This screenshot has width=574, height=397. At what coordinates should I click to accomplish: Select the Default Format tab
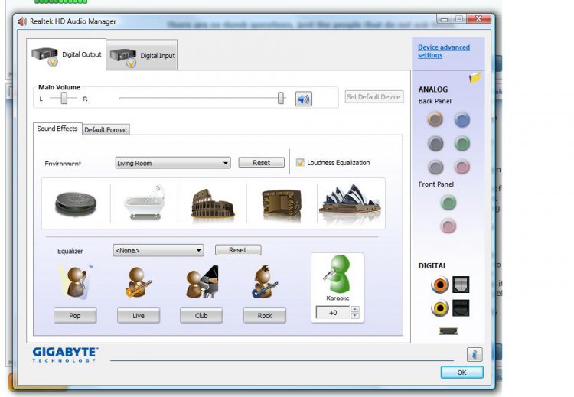click(x=106, y=129)
